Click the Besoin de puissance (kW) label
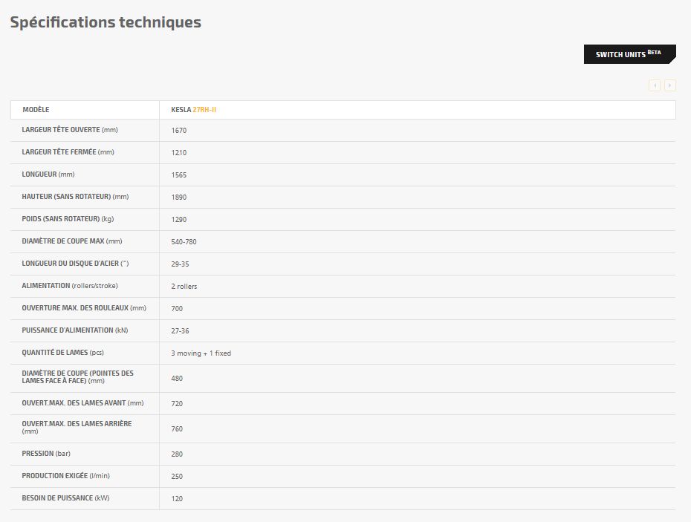 [65, 498]
